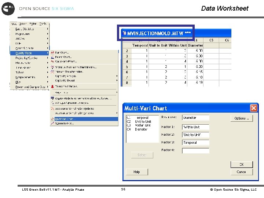264x198 pixels.
Task: Open the Editor menu
Action: click(x=33, y=24)
